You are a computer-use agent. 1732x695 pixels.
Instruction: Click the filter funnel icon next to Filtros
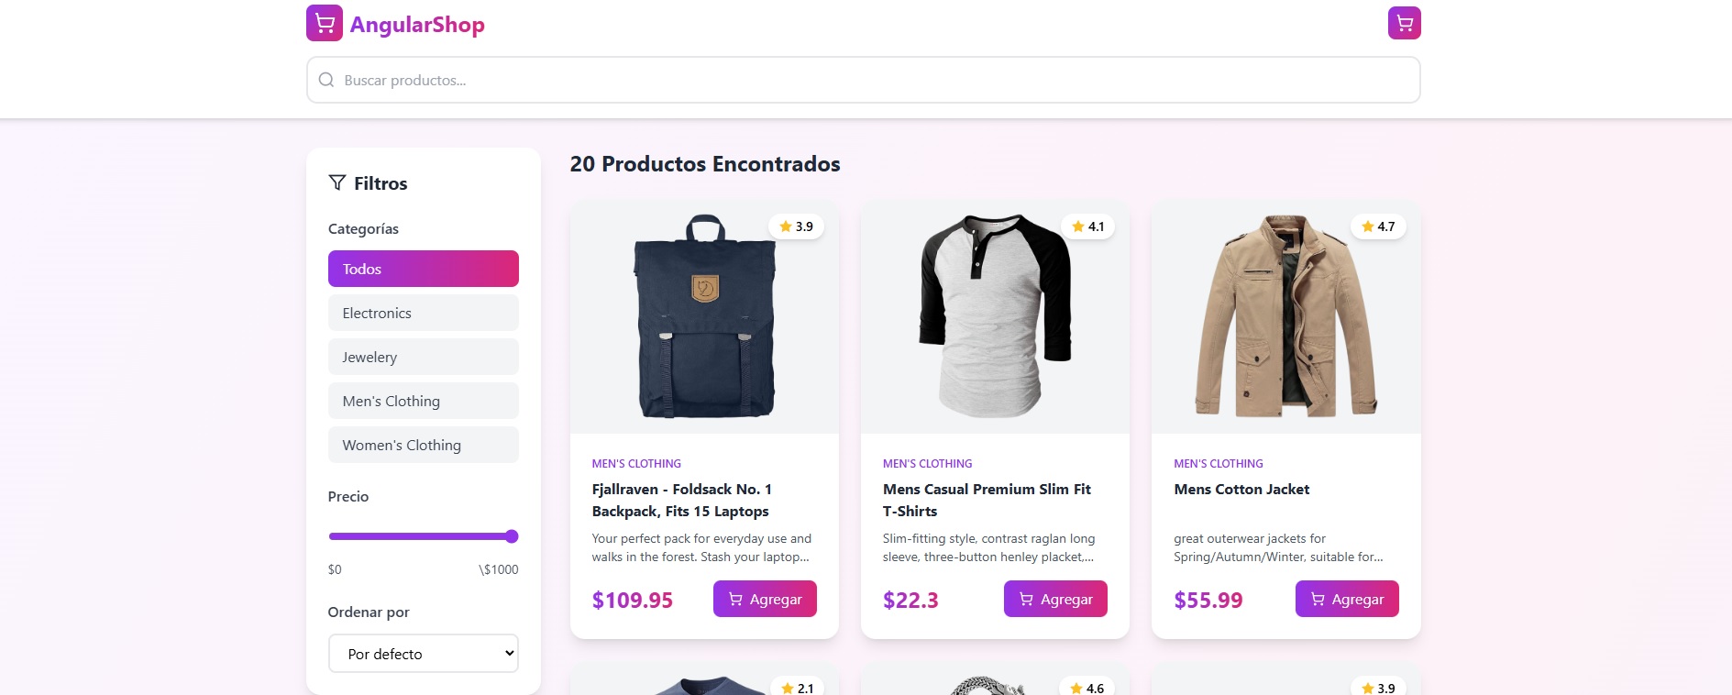(x=337, y=182)
